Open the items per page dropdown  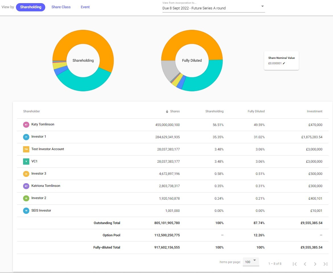(251, 262)
